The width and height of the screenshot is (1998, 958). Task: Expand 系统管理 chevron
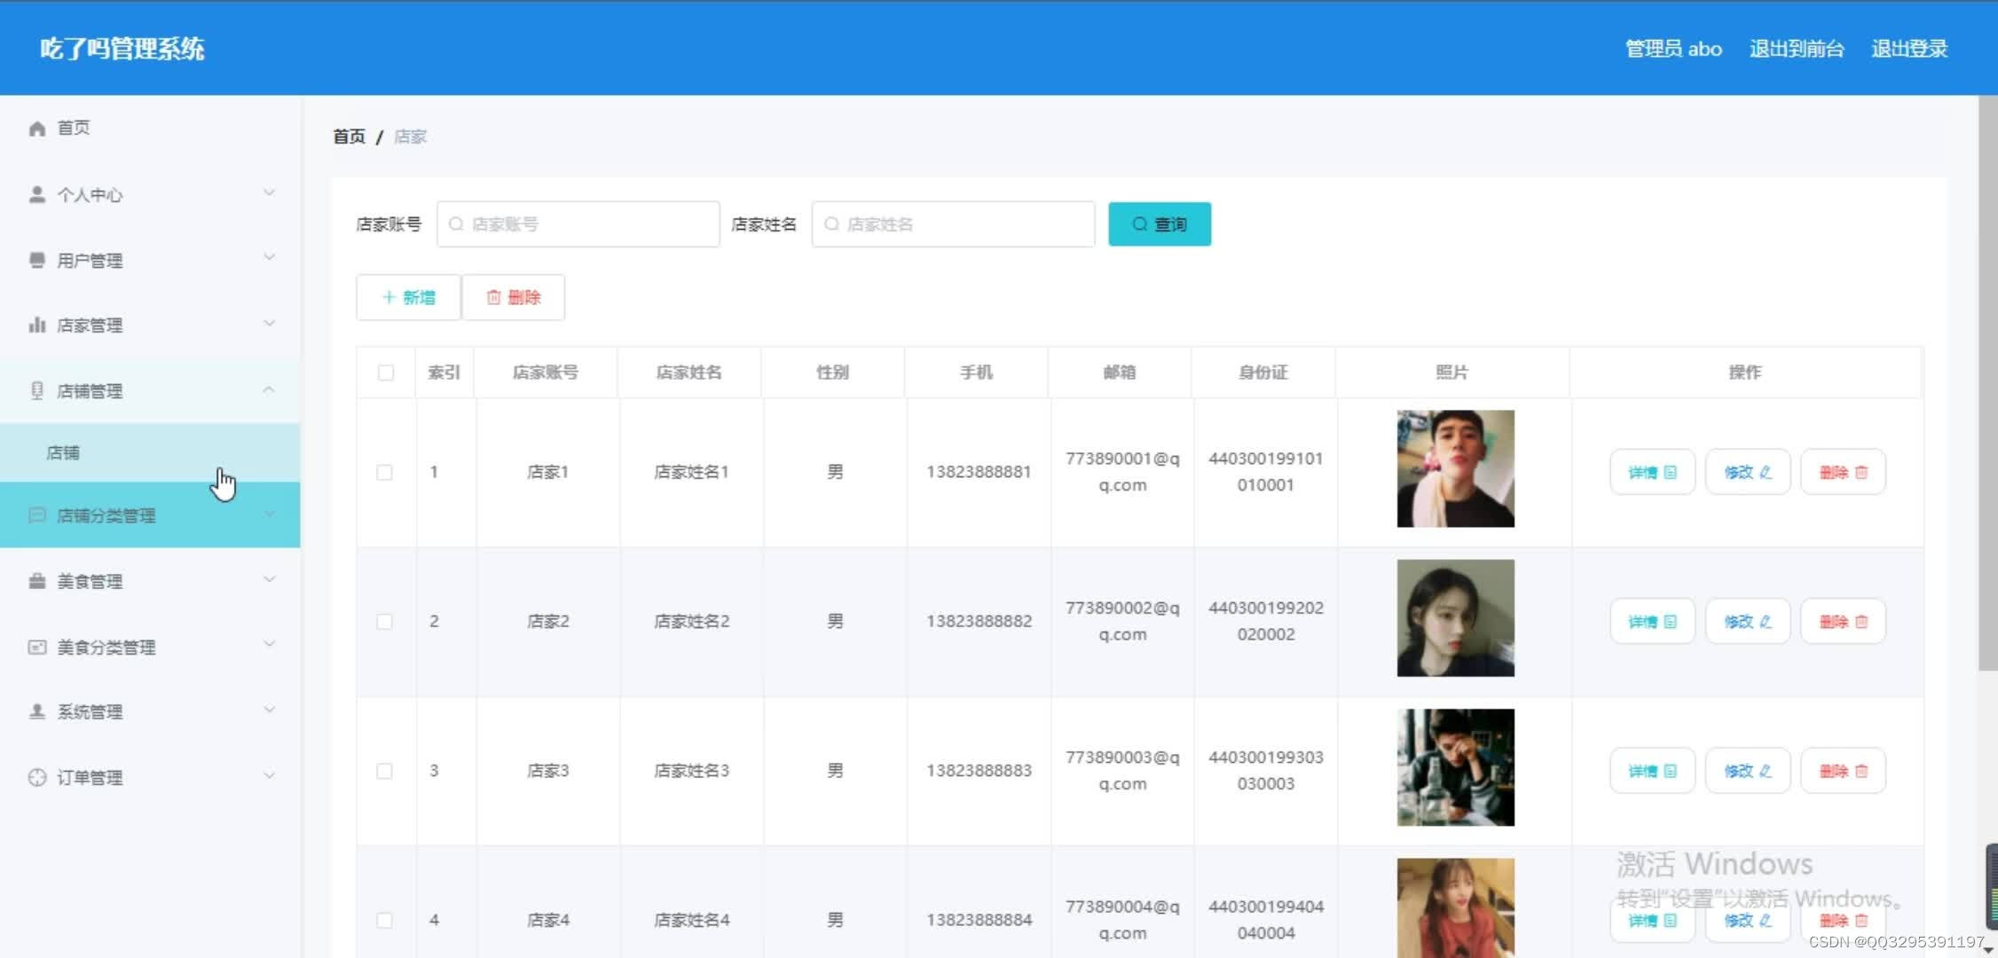tap(269, 710)
